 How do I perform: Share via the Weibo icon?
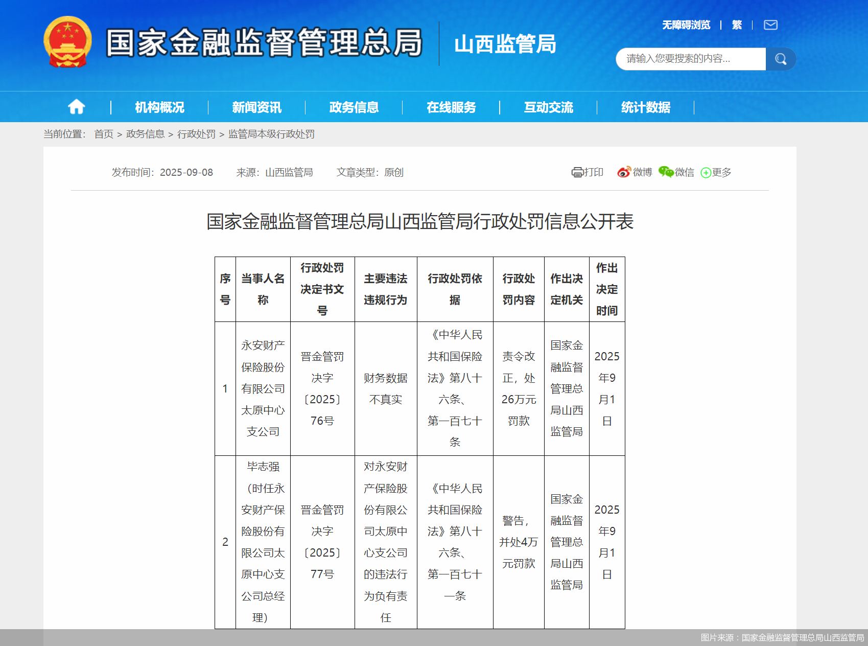pyautogui.click(x=624, y=172)
